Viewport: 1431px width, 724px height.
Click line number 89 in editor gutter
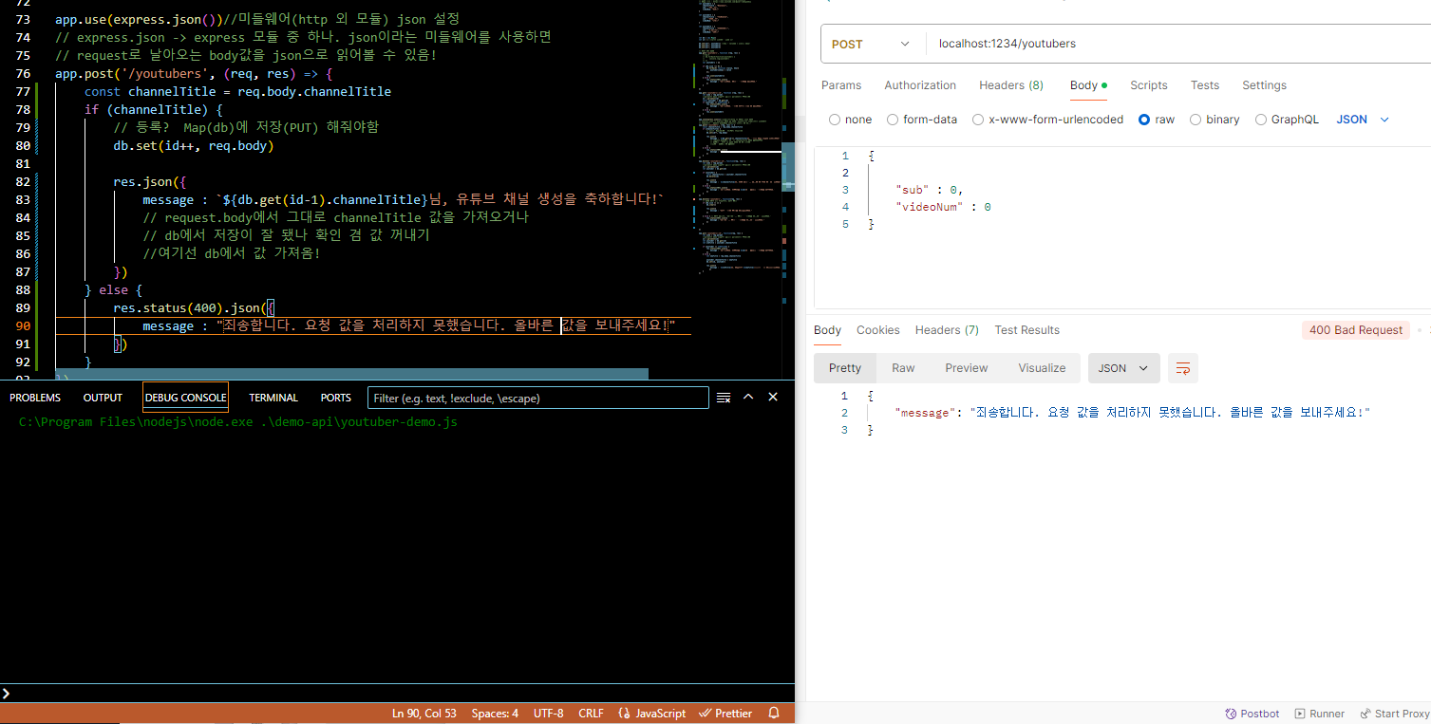pyautogui.click(x=23, y=307)
